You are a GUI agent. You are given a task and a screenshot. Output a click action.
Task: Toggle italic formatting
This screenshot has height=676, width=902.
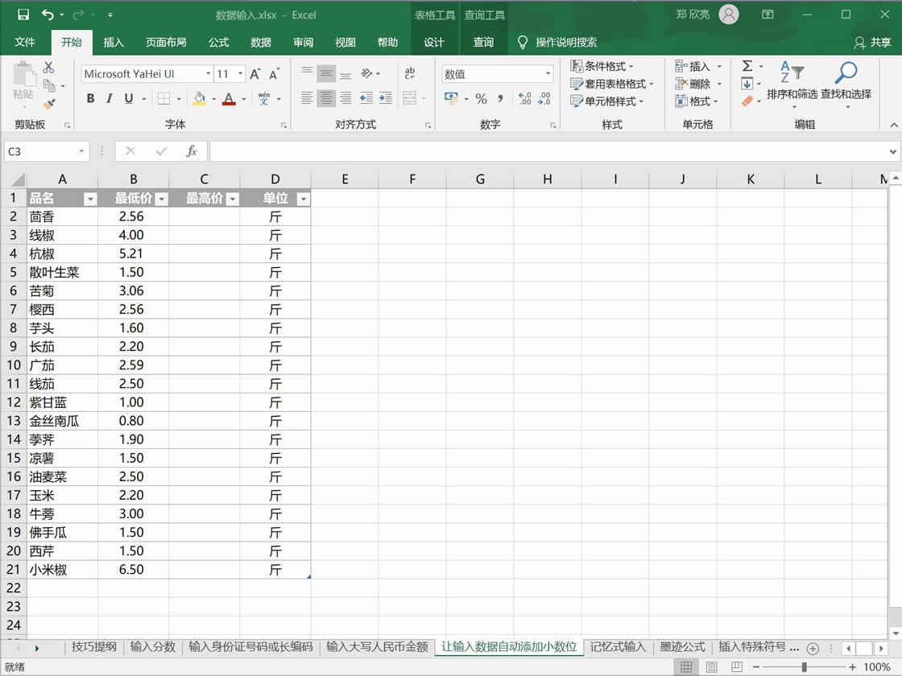[108, 98]
